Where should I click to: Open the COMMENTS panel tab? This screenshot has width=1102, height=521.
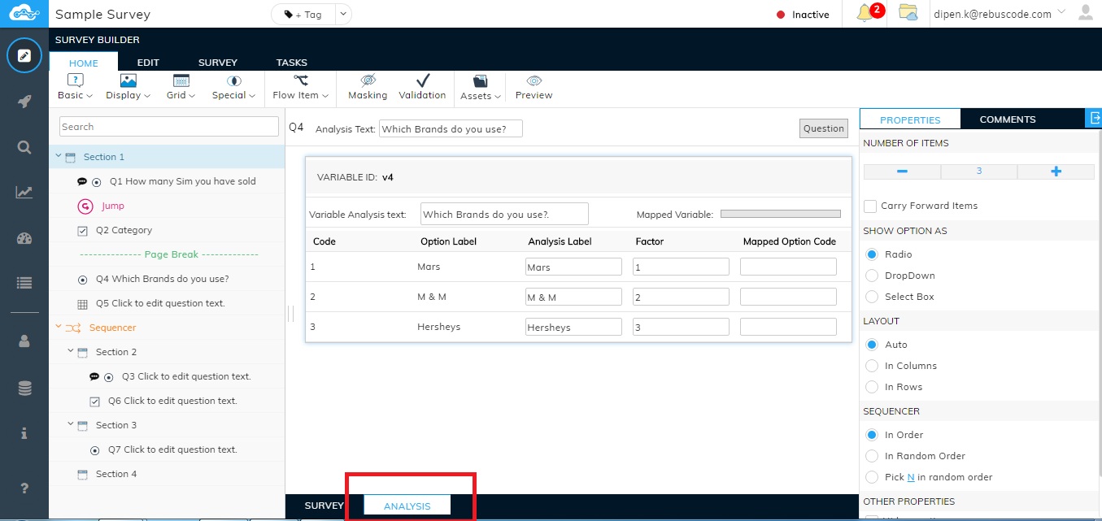(1008, 119)
